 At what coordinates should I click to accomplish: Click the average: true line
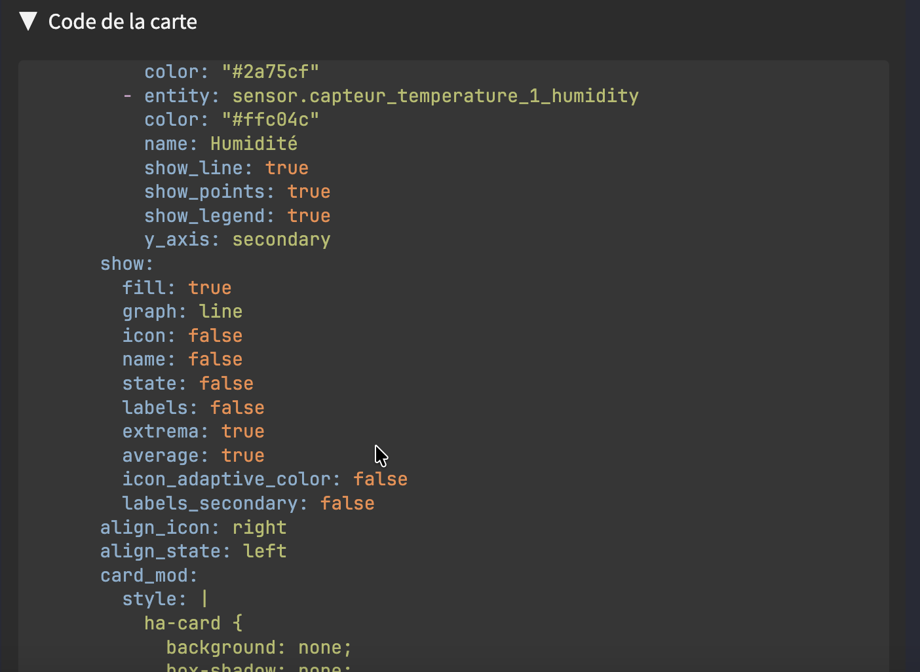[193, 455]
